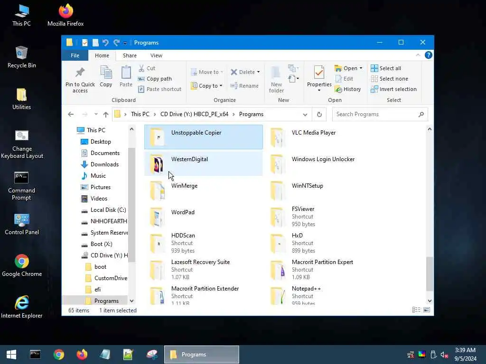Click the Windows Start button

click(11, 355)
